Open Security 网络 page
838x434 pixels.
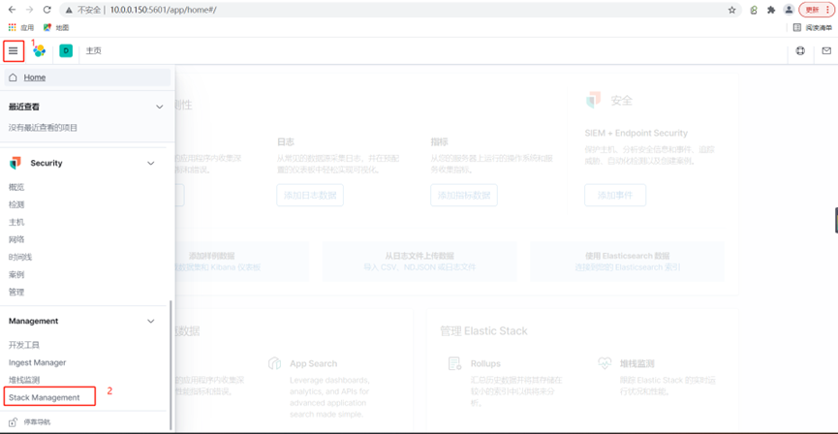point(16,239)
